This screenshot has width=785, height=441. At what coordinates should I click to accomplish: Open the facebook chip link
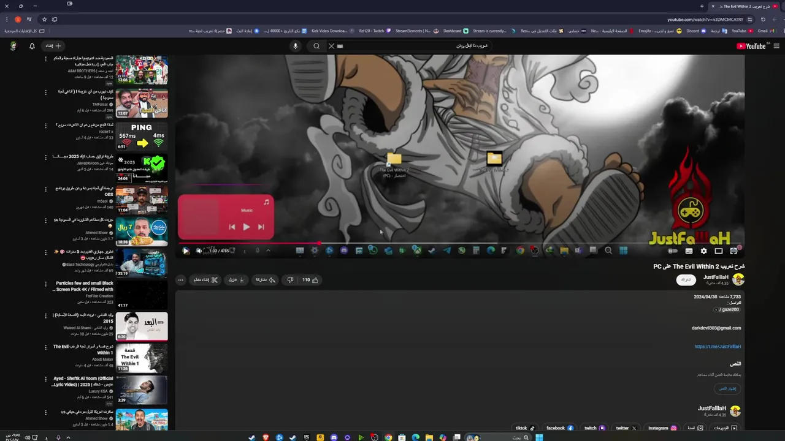tap(559, 428)
